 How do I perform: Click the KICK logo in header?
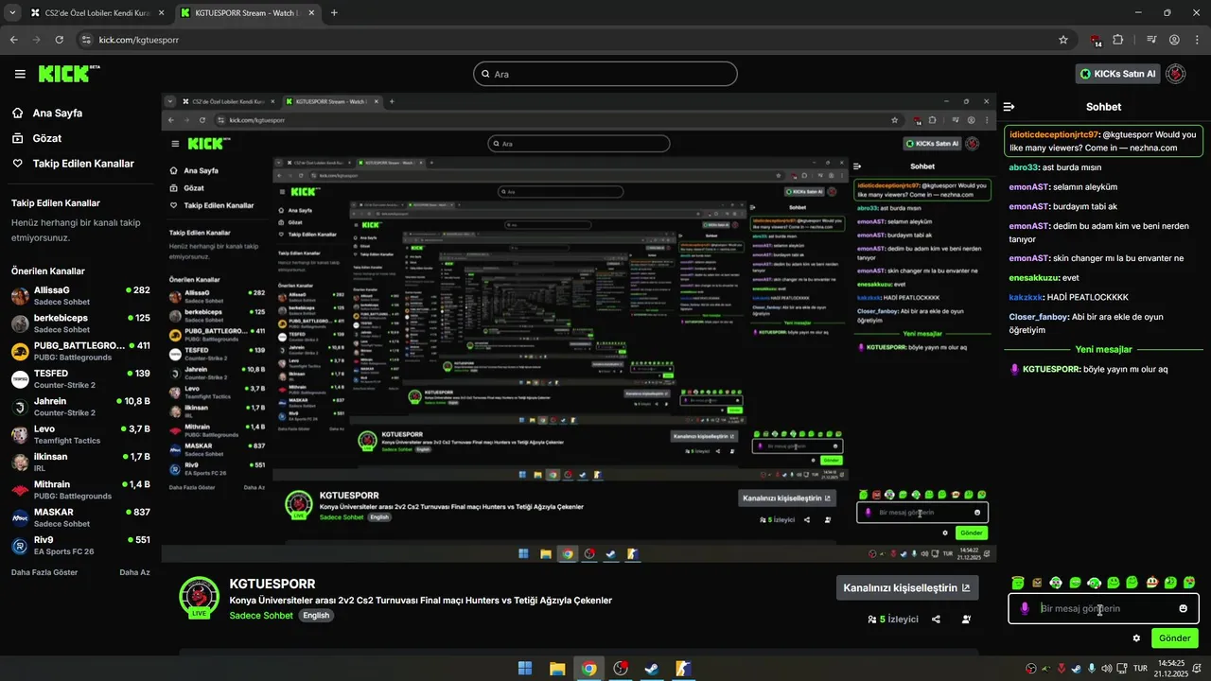click(x=68, y=74)
